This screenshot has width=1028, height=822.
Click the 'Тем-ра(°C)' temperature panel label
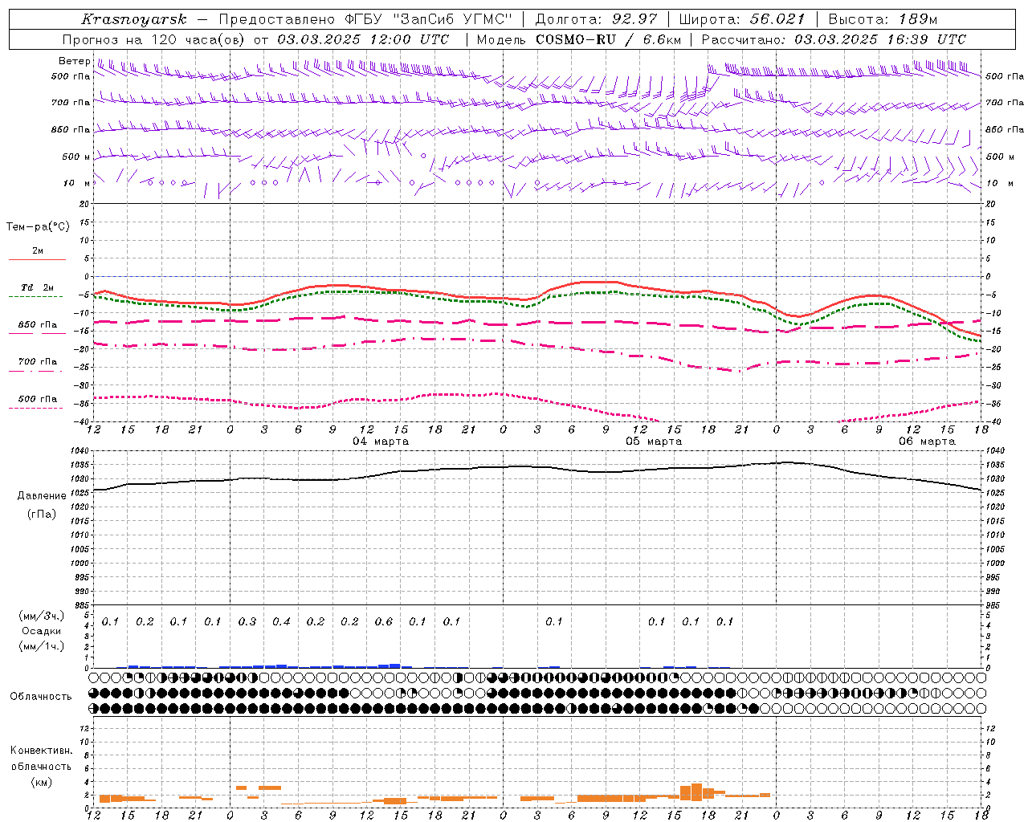[38, 227]
